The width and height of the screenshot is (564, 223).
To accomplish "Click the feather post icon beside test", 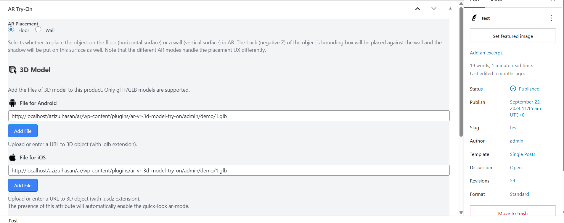I will (x=474, y=18).
